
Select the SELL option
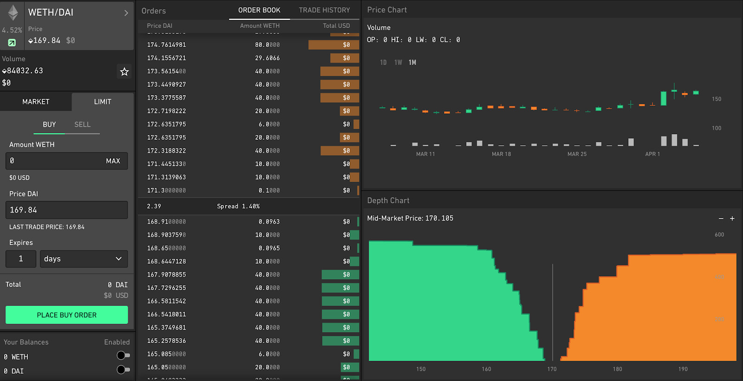click(x=82, y=124)
